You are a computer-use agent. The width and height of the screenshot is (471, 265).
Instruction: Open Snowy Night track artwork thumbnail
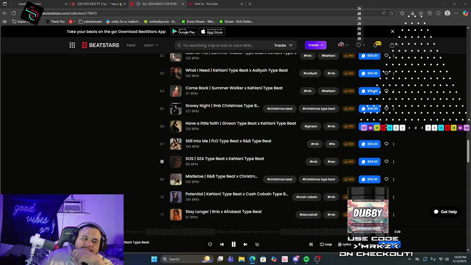point(176,109)
